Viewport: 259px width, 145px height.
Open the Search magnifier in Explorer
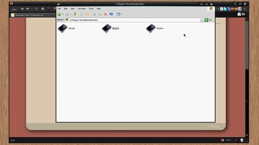[x=82, y=14]
